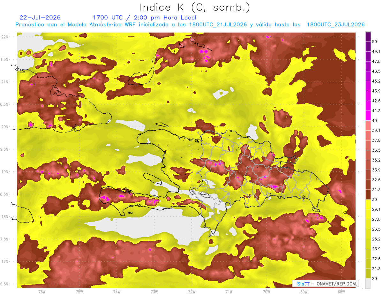This screenshot has width=383, height=296.
Task: Click the longitude label "74W"
Action: pyautogui.click(x=116, y=292)
